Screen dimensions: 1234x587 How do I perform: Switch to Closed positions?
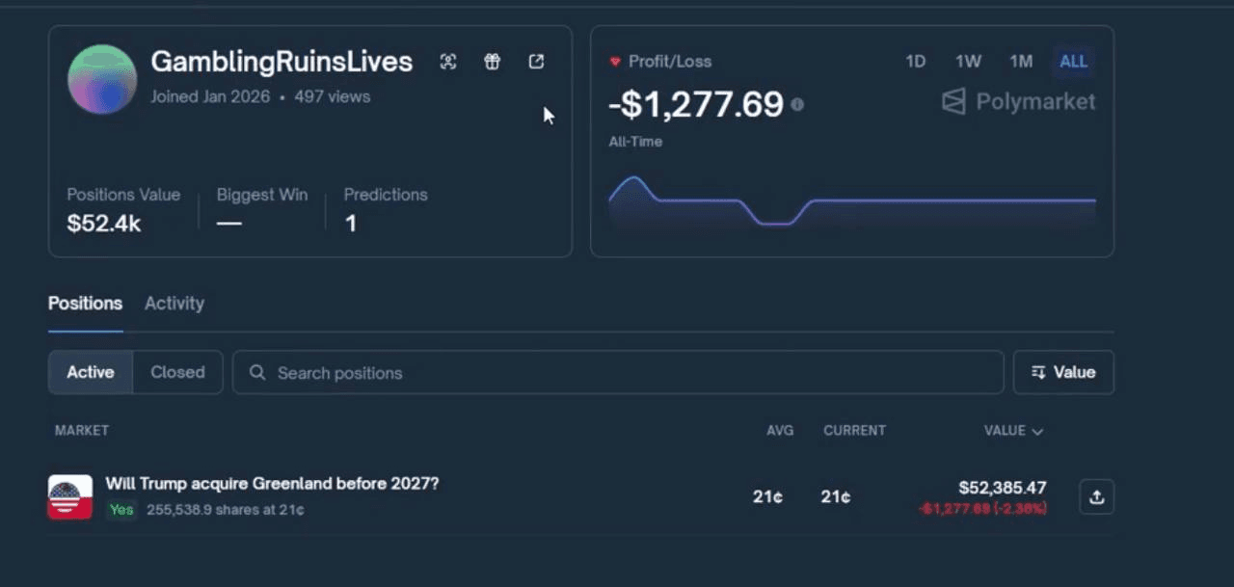177,372
